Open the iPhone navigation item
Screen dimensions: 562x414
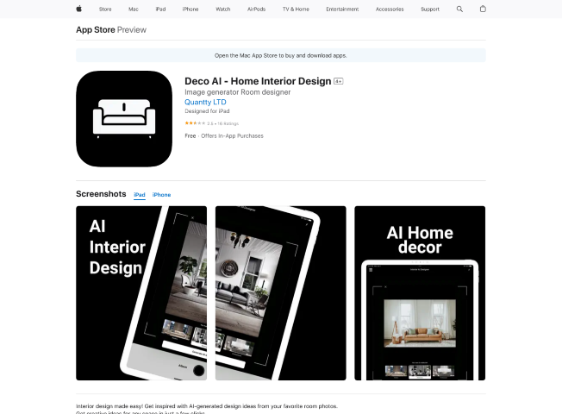pos(190,9)
